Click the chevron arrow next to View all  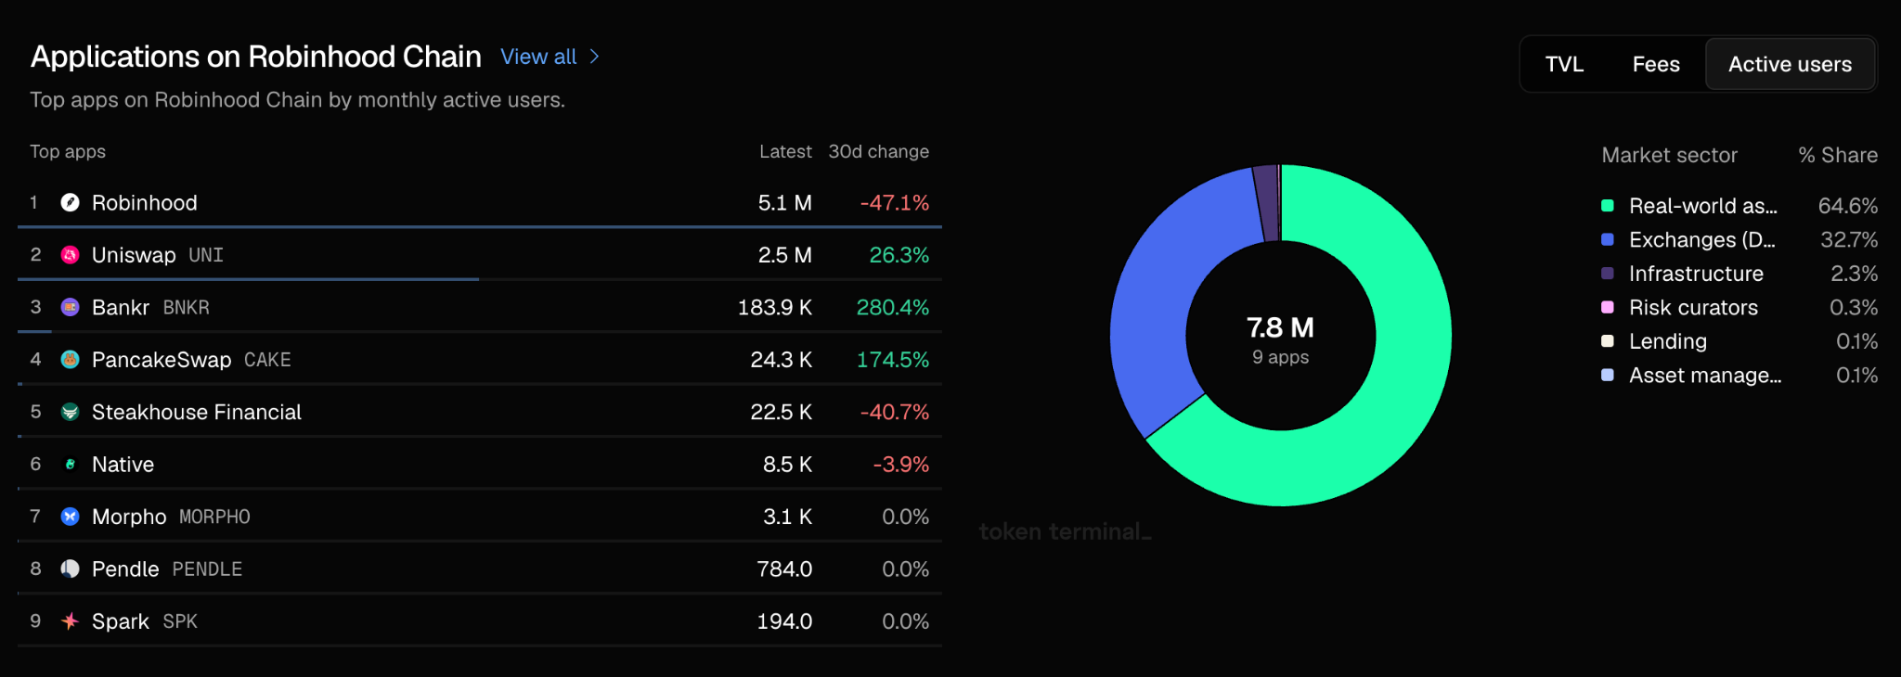(x=595, y=57)
